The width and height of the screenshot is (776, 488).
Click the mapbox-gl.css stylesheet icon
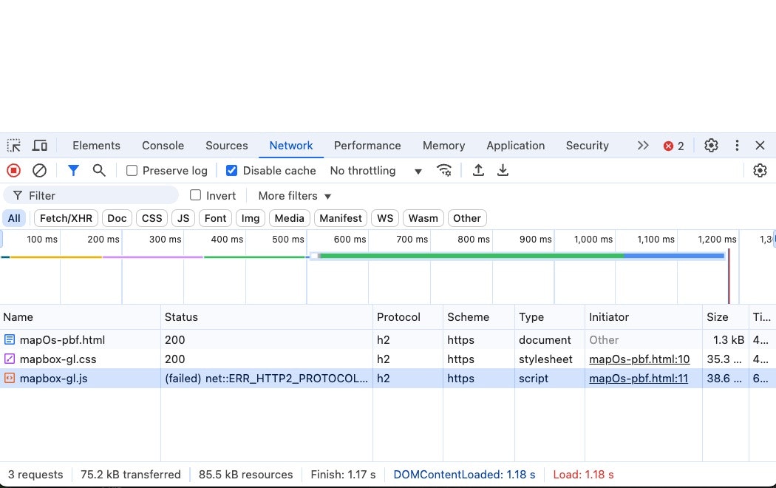10,359
